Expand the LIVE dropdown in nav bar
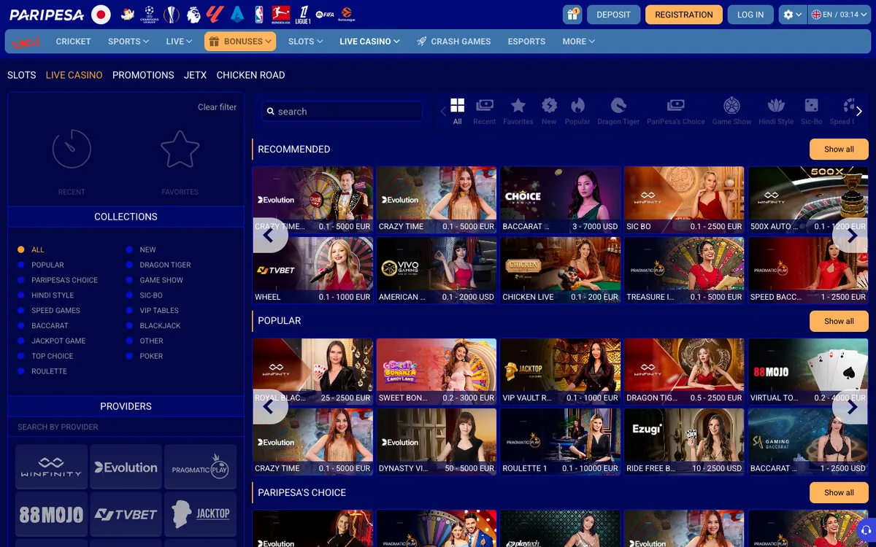Screen dimensions: 876x547 pyautogui.click(x=179, y=42)
